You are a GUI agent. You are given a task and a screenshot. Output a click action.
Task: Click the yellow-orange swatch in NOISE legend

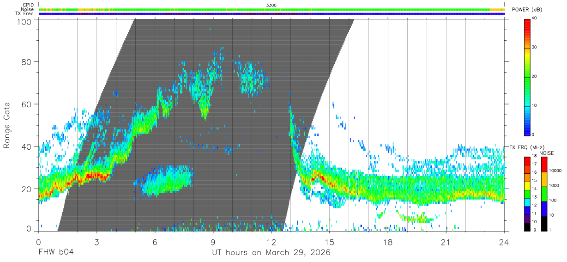544,179
